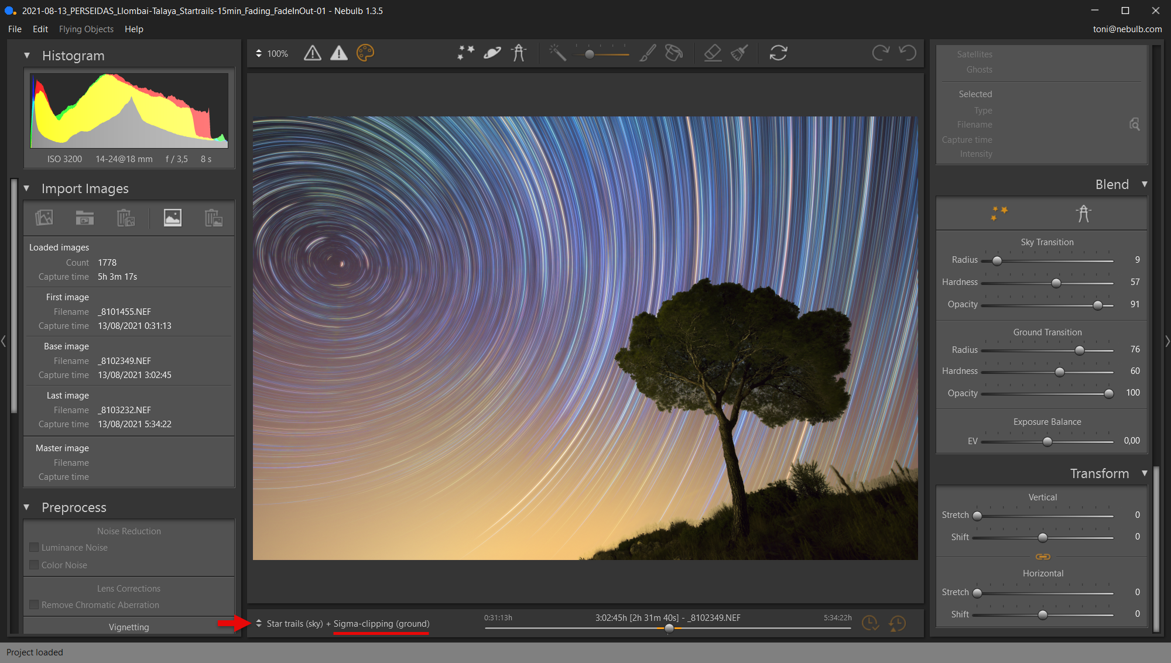Adjust the Horizontal Shift slider
The image size is (1171, 663).
(1043, 615)
